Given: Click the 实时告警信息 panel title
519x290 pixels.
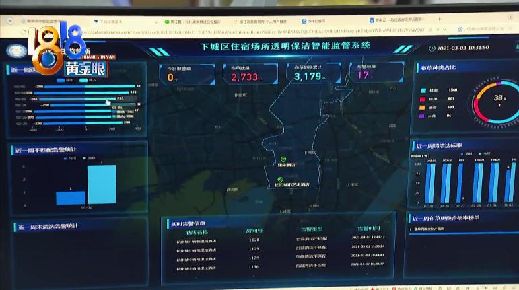Looking at the screenshot, I should [x=188, y=224].
